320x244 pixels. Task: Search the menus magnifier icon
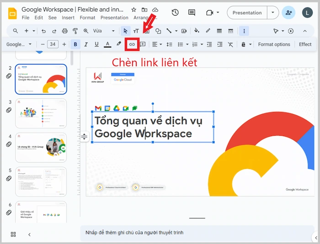click(x=15, y=31)
